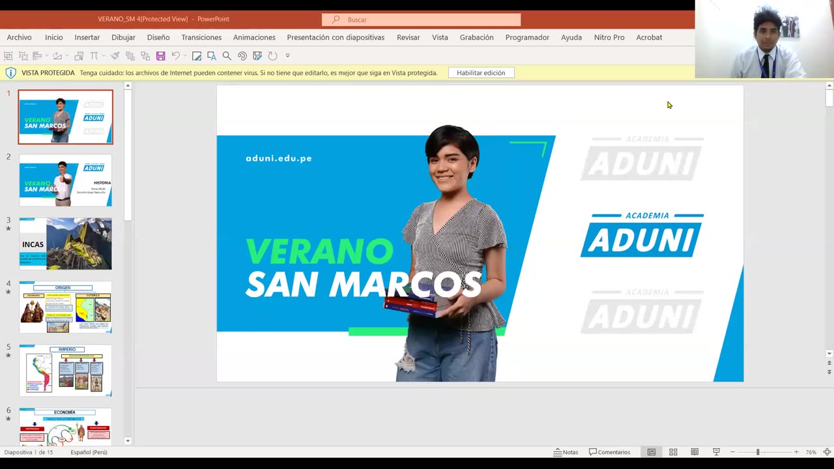Open the Rotate dropdown arrow

[x=67, y=56]
